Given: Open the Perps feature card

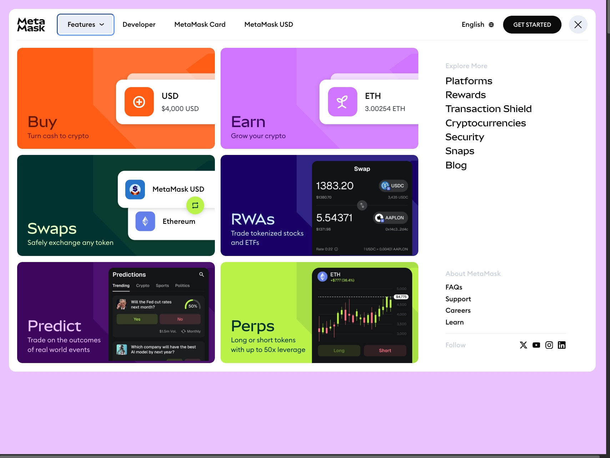Looking at the screenshot, I should [319, 312].
